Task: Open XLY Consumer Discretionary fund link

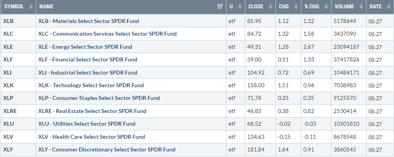Action: pos(107,149)
